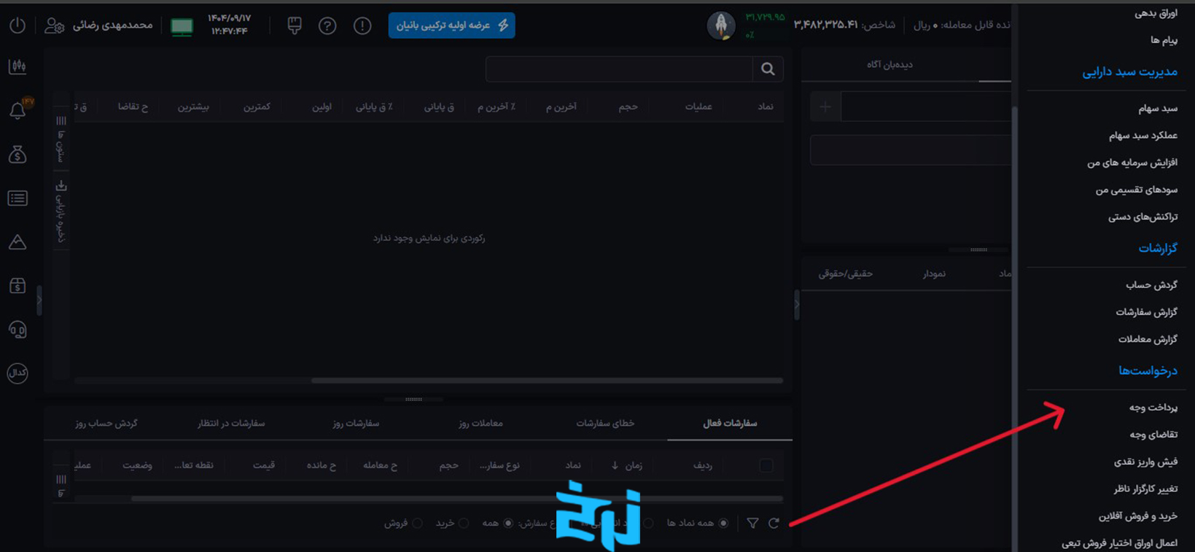Click the money bag icon in sidebar

point(17,154)
